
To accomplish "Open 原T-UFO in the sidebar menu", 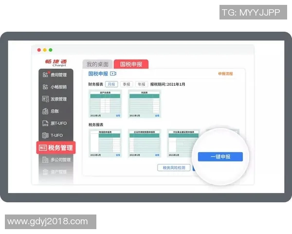I will tap(56, 123).
